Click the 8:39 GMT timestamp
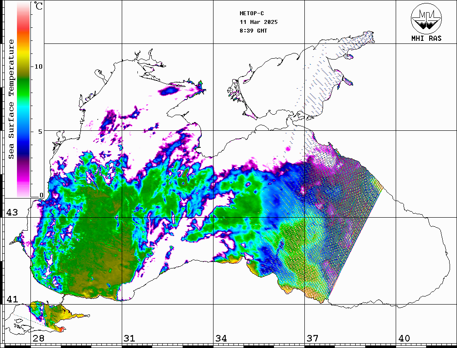The width and height of the screenshot is (457, 348). pyautogui.click(x=254, y=31)
